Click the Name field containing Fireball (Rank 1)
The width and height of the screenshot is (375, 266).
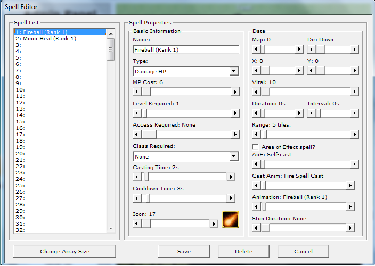(185, 49)
